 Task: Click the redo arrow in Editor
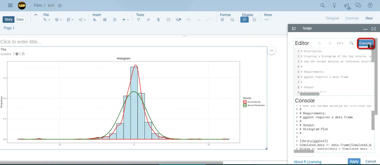tap(330, 43)
